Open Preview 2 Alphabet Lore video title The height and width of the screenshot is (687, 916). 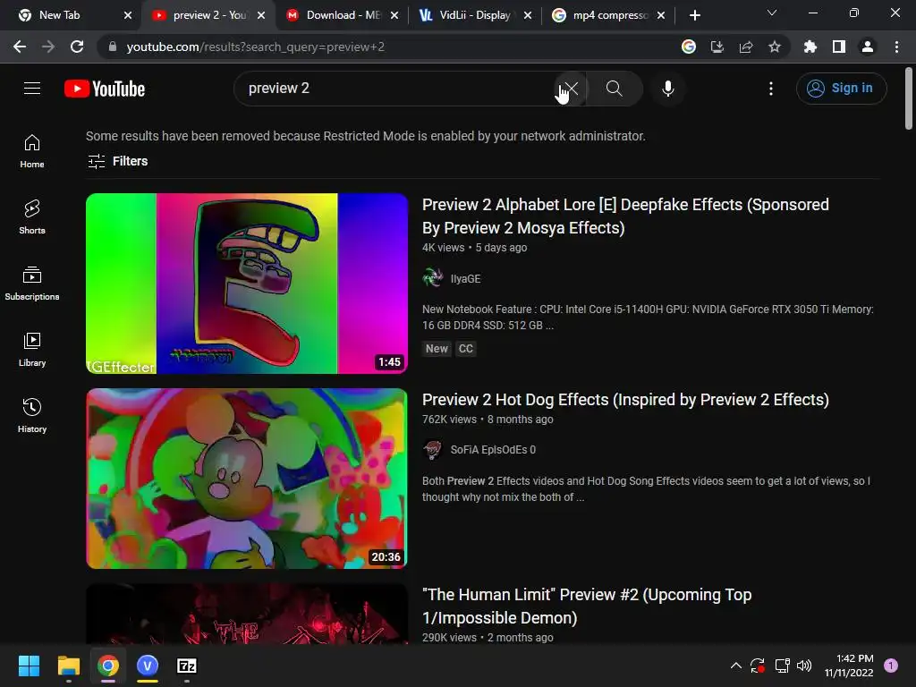(625, 216)
